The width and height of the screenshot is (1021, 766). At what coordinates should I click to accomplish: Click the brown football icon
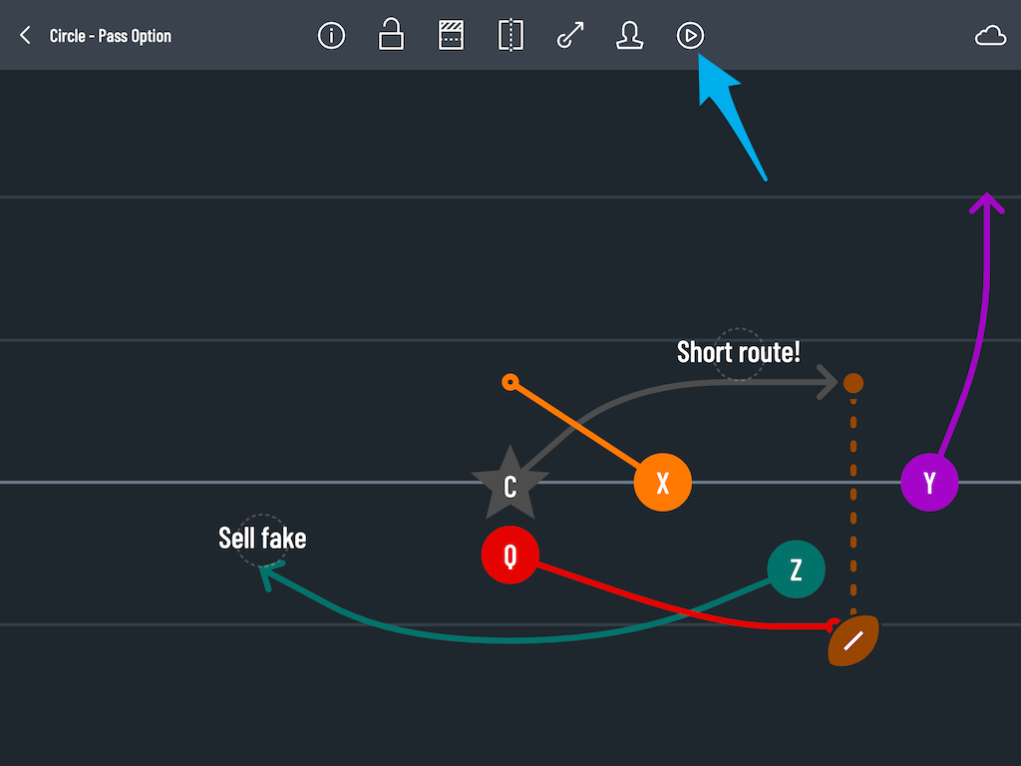coord(853,640)
